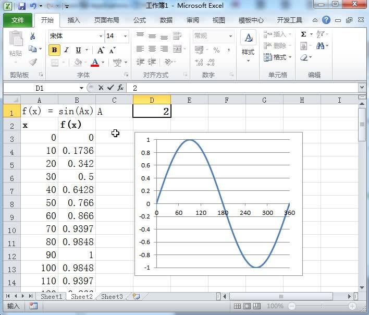Click the wrap text icon

177,36
